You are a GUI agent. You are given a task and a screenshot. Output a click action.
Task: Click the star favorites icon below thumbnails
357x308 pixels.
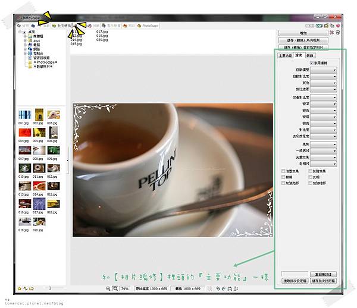[x=20, y=288]
